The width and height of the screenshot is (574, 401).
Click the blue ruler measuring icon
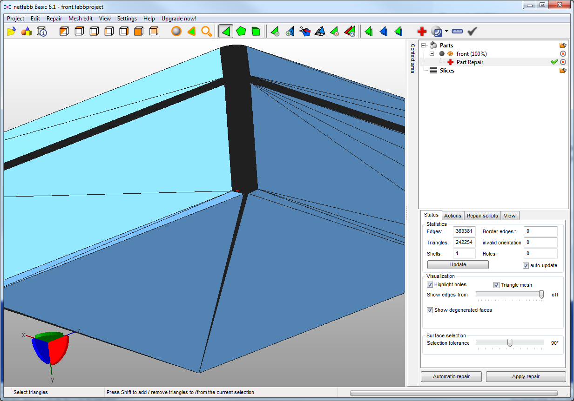coord(457,32)
